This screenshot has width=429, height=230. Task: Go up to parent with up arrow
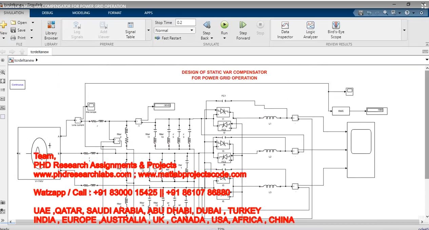(x=22, y=51)
